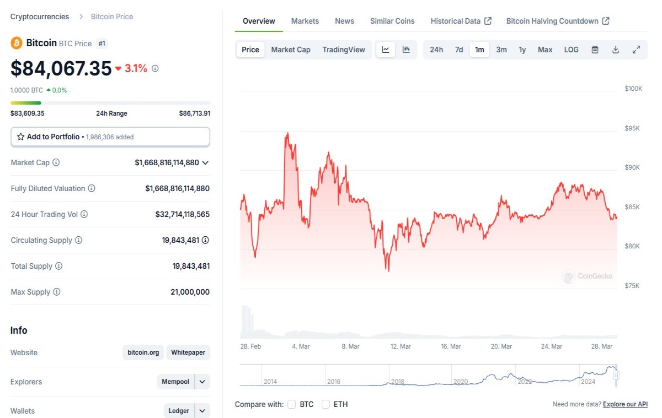Image resolution: width=662 pixels, height=418 pixels.
Task: Open the Similar Coins tab
Action: point(392,21)
